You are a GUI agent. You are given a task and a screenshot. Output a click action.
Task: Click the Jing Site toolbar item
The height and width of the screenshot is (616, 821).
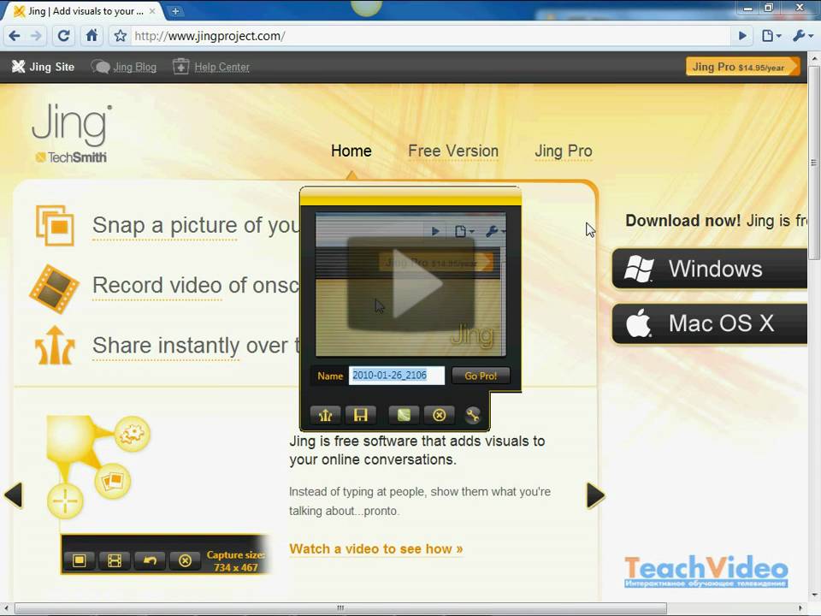tap(43, 67)
